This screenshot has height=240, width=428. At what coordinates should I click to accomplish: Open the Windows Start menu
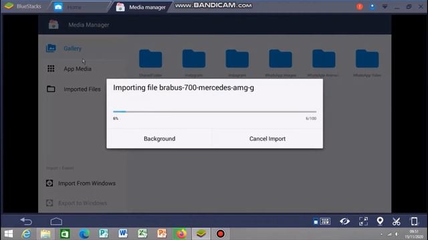[x=9, y=234]
